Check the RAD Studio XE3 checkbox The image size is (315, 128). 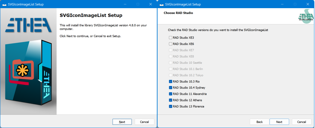170,38
